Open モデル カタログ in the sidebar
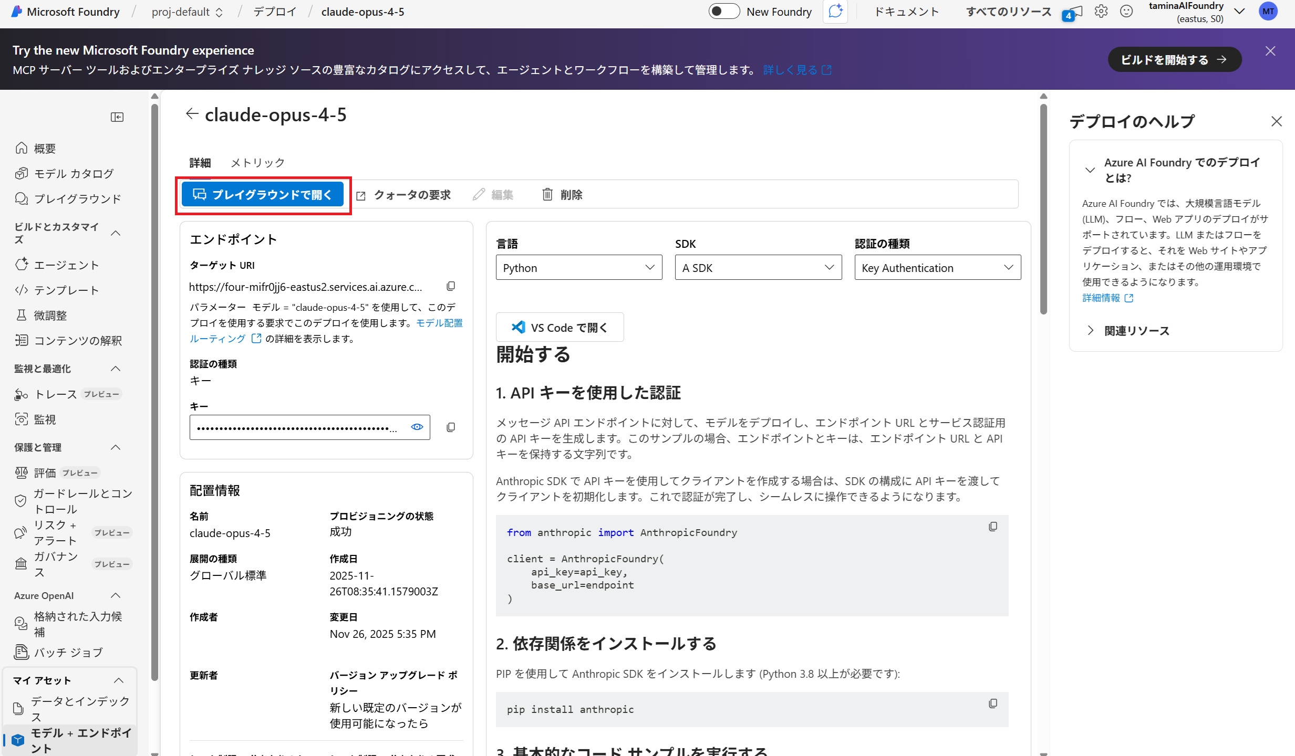The height and width of the screenshot is (756, 1295). [x=74, y=174]
